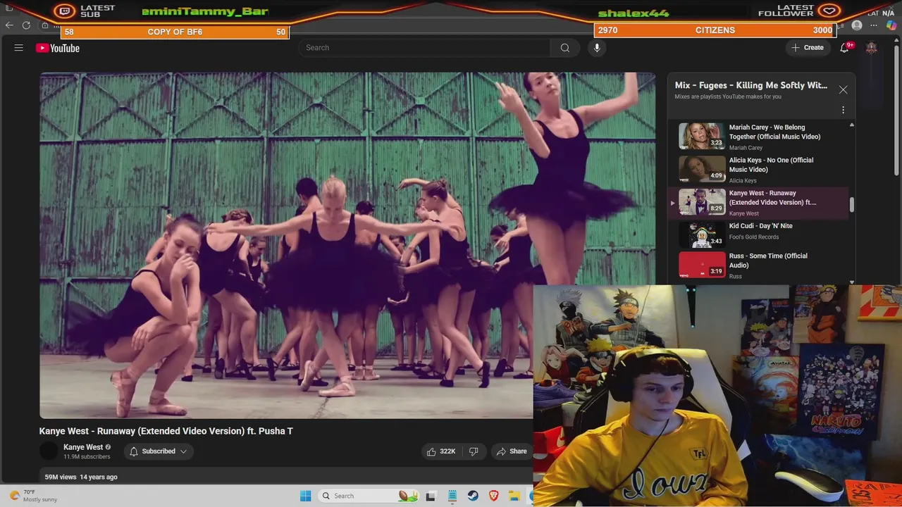Open Task View on the taskbar
The width and height of the screenshot is (902, 507).
point(431,496)
